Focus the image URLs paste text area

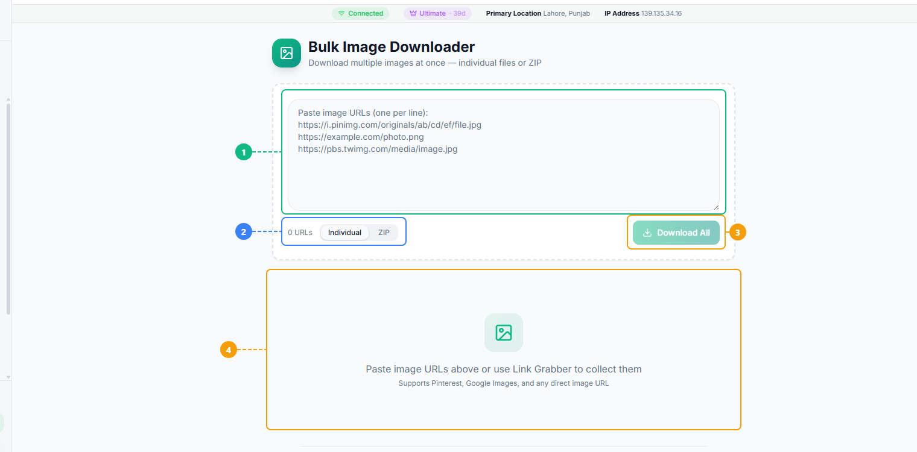coord(504,155)
